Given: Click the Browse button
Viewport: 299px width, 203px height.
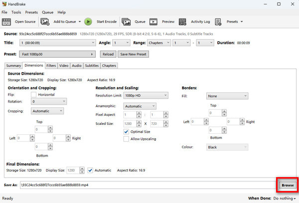Looking at the screenshot, I should click(288, 185).
